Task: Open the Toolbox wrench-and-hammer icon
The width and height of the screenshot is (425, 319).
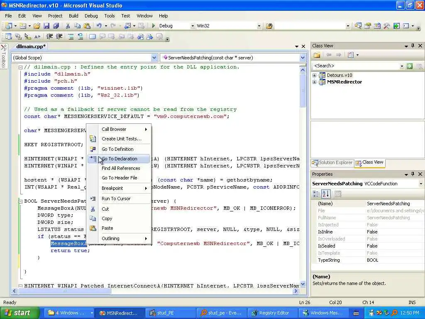Action: click(386, 26)
